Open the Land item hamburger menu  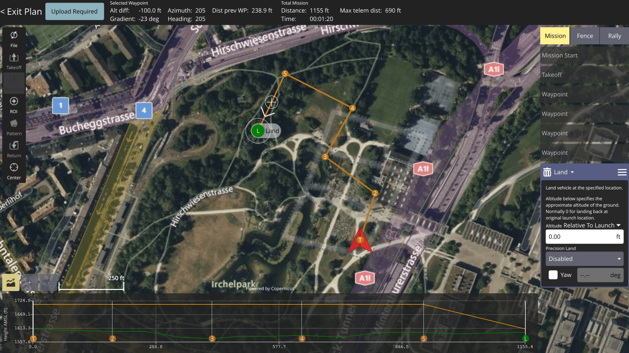pyautogui.click(x=622, y=172)
